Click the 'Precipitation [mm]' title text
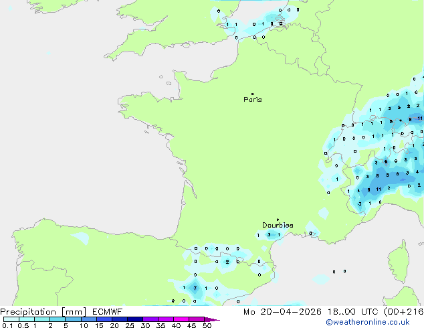Screen dimensions: 424x328 (43, 312)
